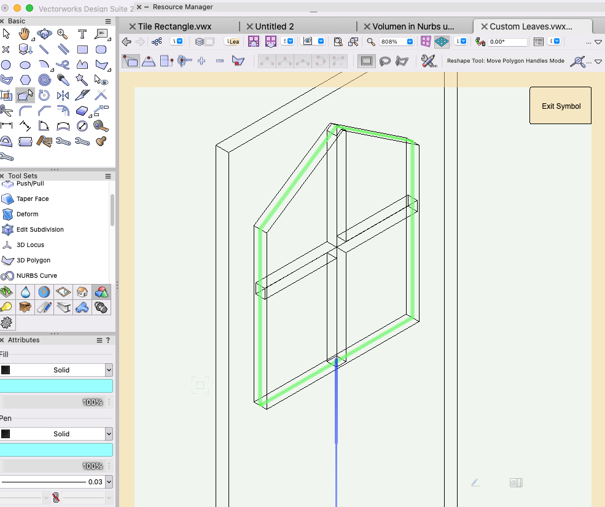This screenshot has width=605, height=507.
Task: Choose the Eyedropper tool
Action: click(61, 79)
